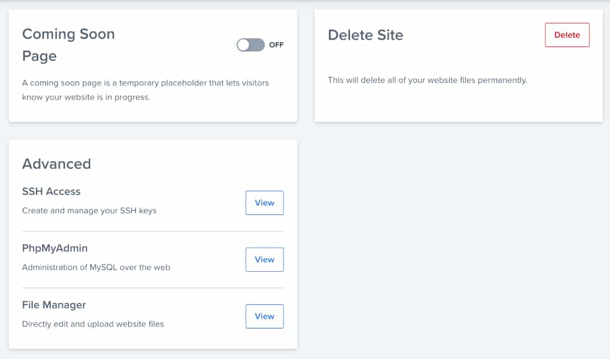The height and width of the screenshot is (359, 610).
Task: Click View next to SSH Access
Action: click(x=264, y=203)
